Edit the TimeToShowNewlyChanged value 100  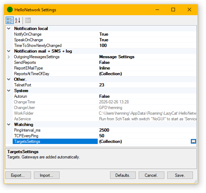[103, 46]
